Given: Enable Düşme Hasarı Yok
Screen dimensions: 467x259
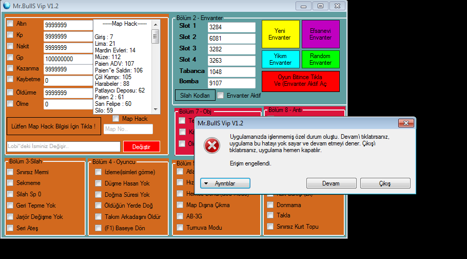Looking at the screenshot, I should [x=99, y=183].
